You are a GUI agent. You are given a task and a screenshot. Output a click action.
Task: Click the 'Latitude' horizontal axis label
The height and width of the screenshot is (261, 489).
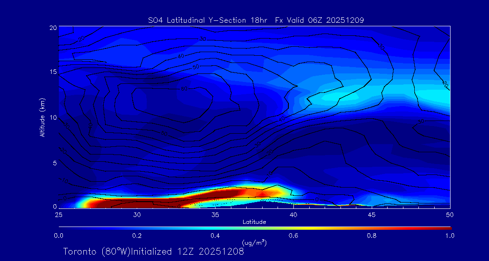[254, 222]
